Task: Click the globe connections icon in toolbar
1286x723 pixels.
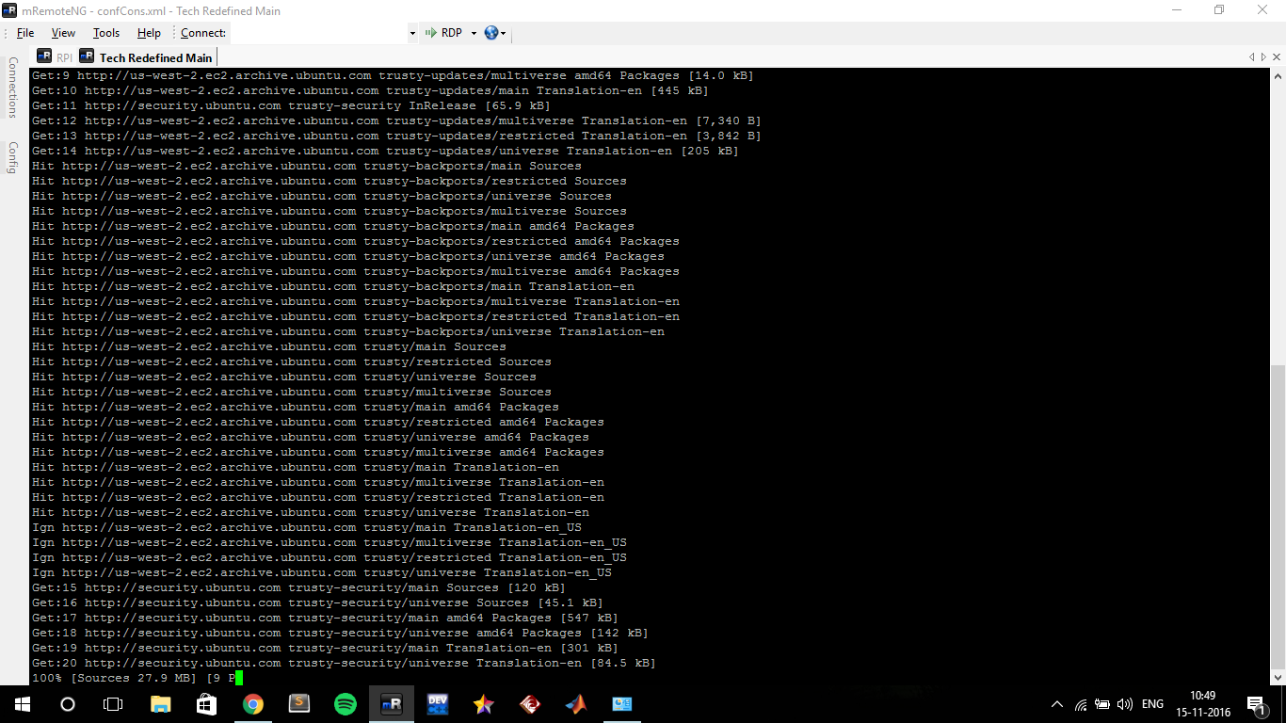Action: pos(491,33)
